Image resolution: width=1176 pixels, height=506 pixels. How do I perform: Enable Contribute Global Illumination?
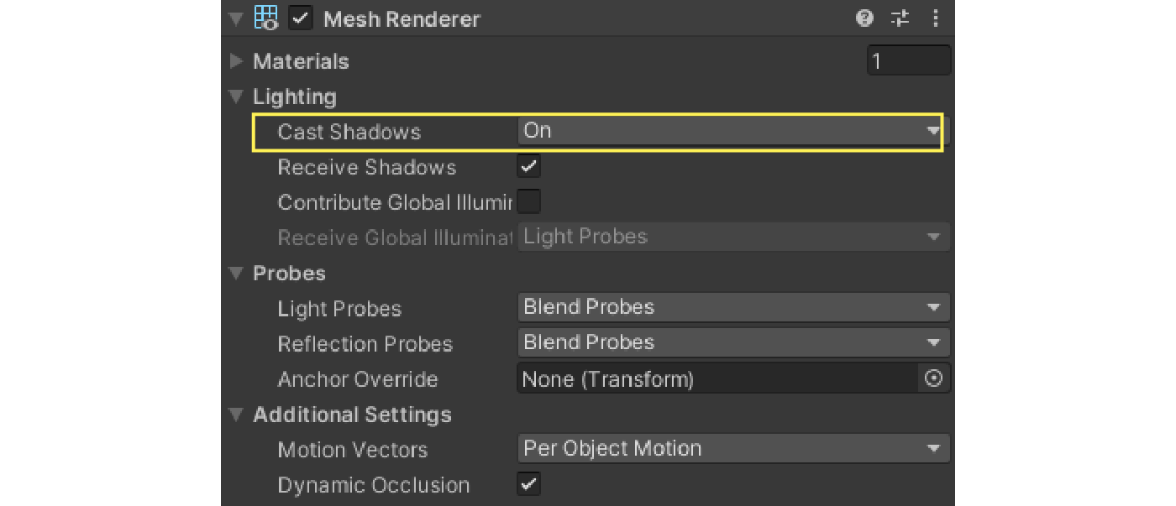point(528,201)
